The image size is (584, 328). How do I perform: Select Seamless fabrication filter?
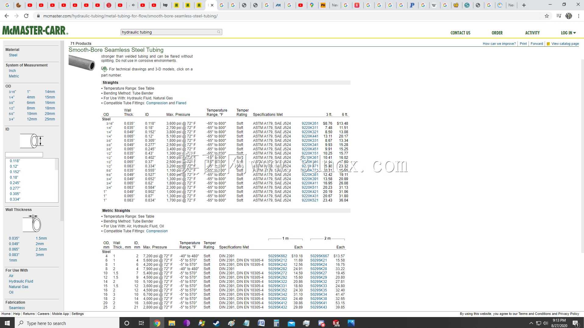point(17,308)
